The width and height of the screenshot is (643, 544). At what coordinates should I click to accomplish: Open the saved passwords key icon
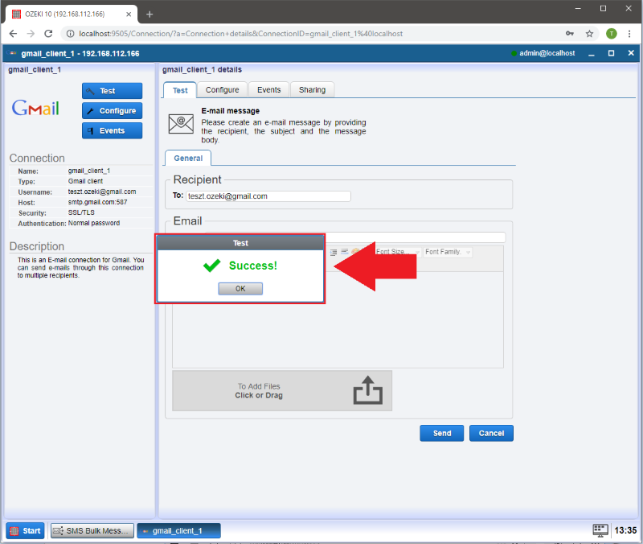tap(569, 34)
